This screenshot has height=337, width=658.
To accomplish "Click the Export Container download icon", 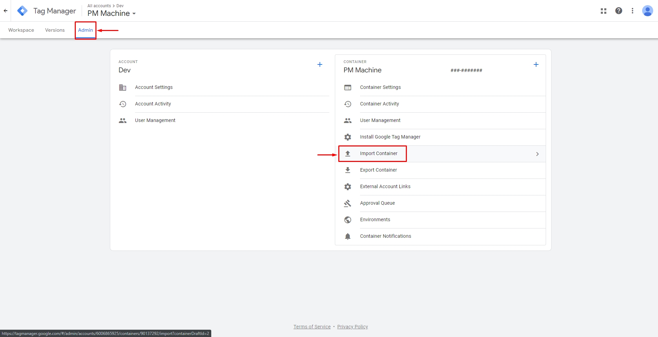I will (x=348, y=170).
